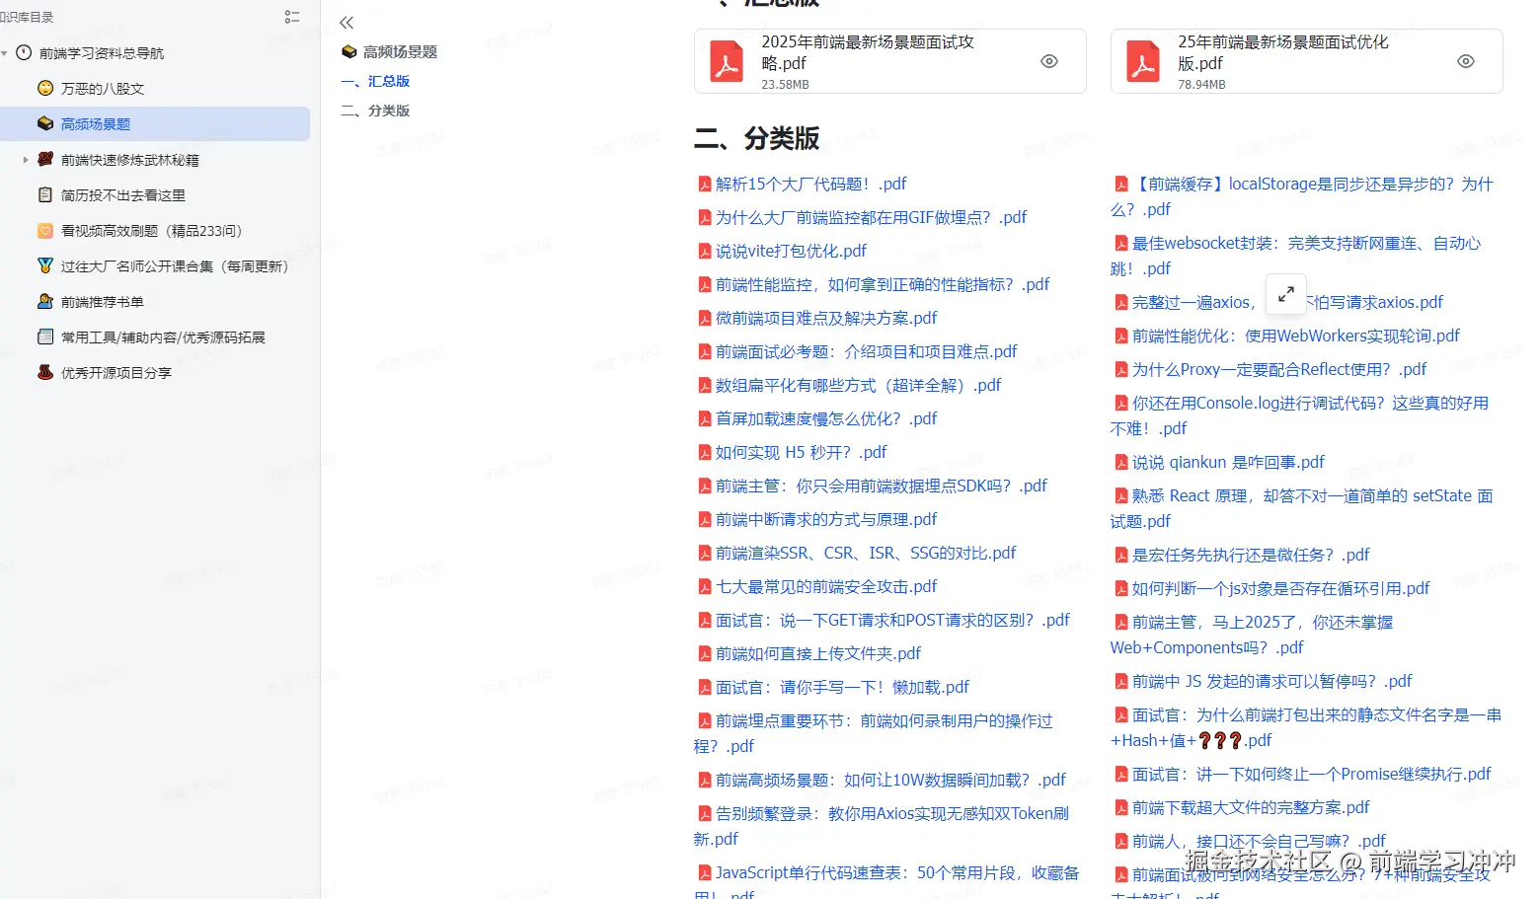Viewport: 1540px width, 899px height.
Task: Collapse the outline panel with double-chevron icon
Action: pyautogui.click(x=346, y=23)
